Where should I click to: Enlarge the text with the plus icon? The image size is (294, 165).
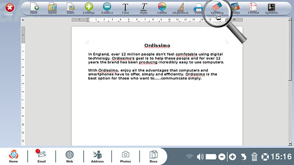[89, 9]
